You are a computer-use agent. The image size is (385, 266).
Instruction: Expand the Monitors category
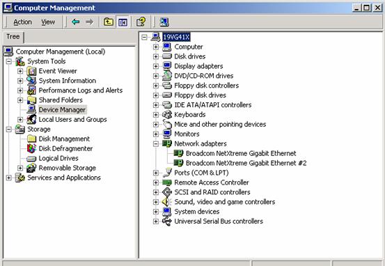pyautogui.click(x=156, y=134)
